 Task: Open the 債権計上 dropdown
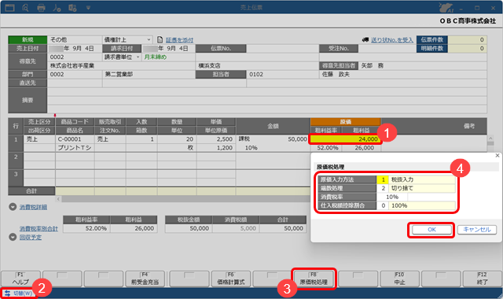coord(149,40)
